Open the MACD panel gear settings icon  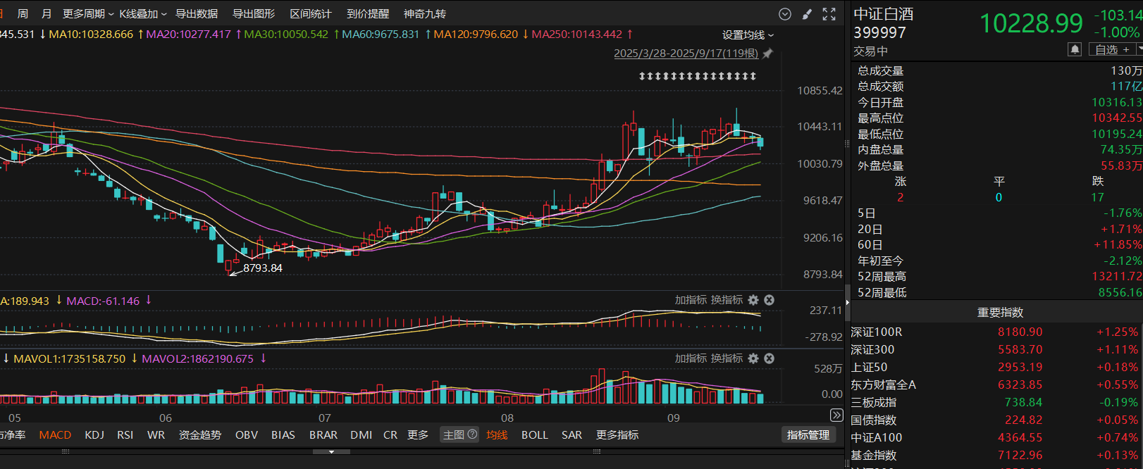tap(753, 300)
